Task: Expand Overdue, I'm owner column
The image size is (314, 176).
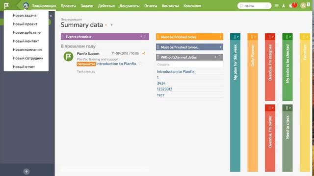Action: coord(273,108)
